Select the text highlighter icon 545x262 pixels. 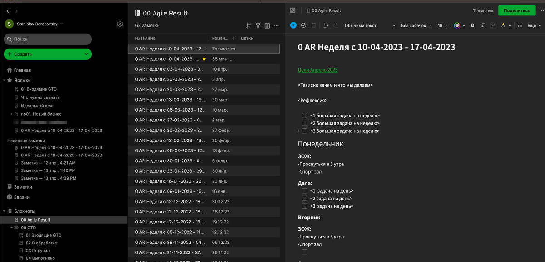tap(503, 25)
